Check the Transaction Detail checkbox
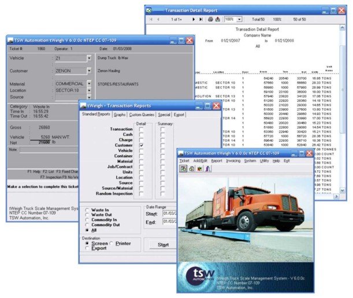This screenshot has width=353, height=298. pos(141,130)
